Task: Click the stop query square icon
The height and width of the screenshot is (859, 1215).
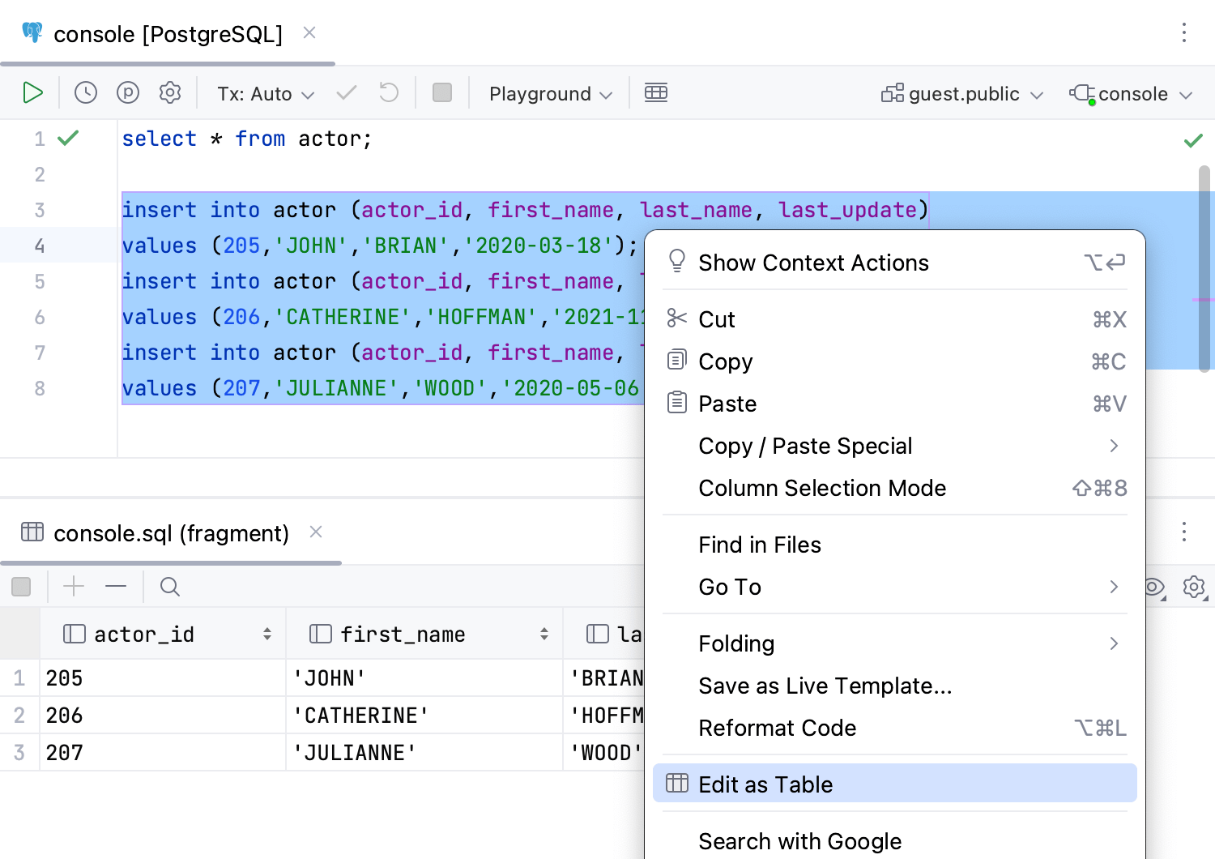Action: pos(442,92)
